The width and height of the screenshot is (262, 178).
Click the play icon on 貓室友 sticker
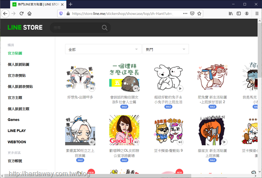224,142
